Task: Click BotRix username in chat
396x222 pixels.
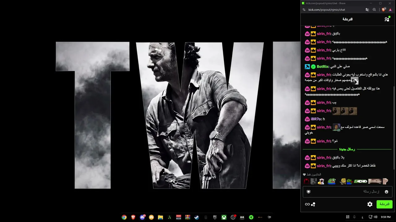Action: [x=323, y=67]
